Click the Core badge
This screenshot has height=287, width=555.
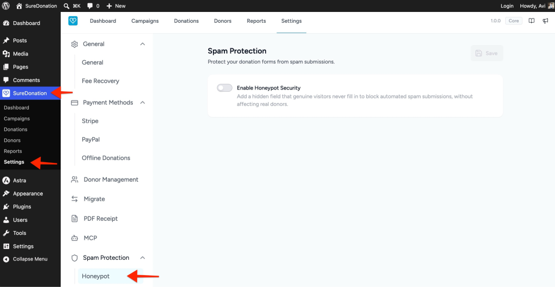click(514, 21)
